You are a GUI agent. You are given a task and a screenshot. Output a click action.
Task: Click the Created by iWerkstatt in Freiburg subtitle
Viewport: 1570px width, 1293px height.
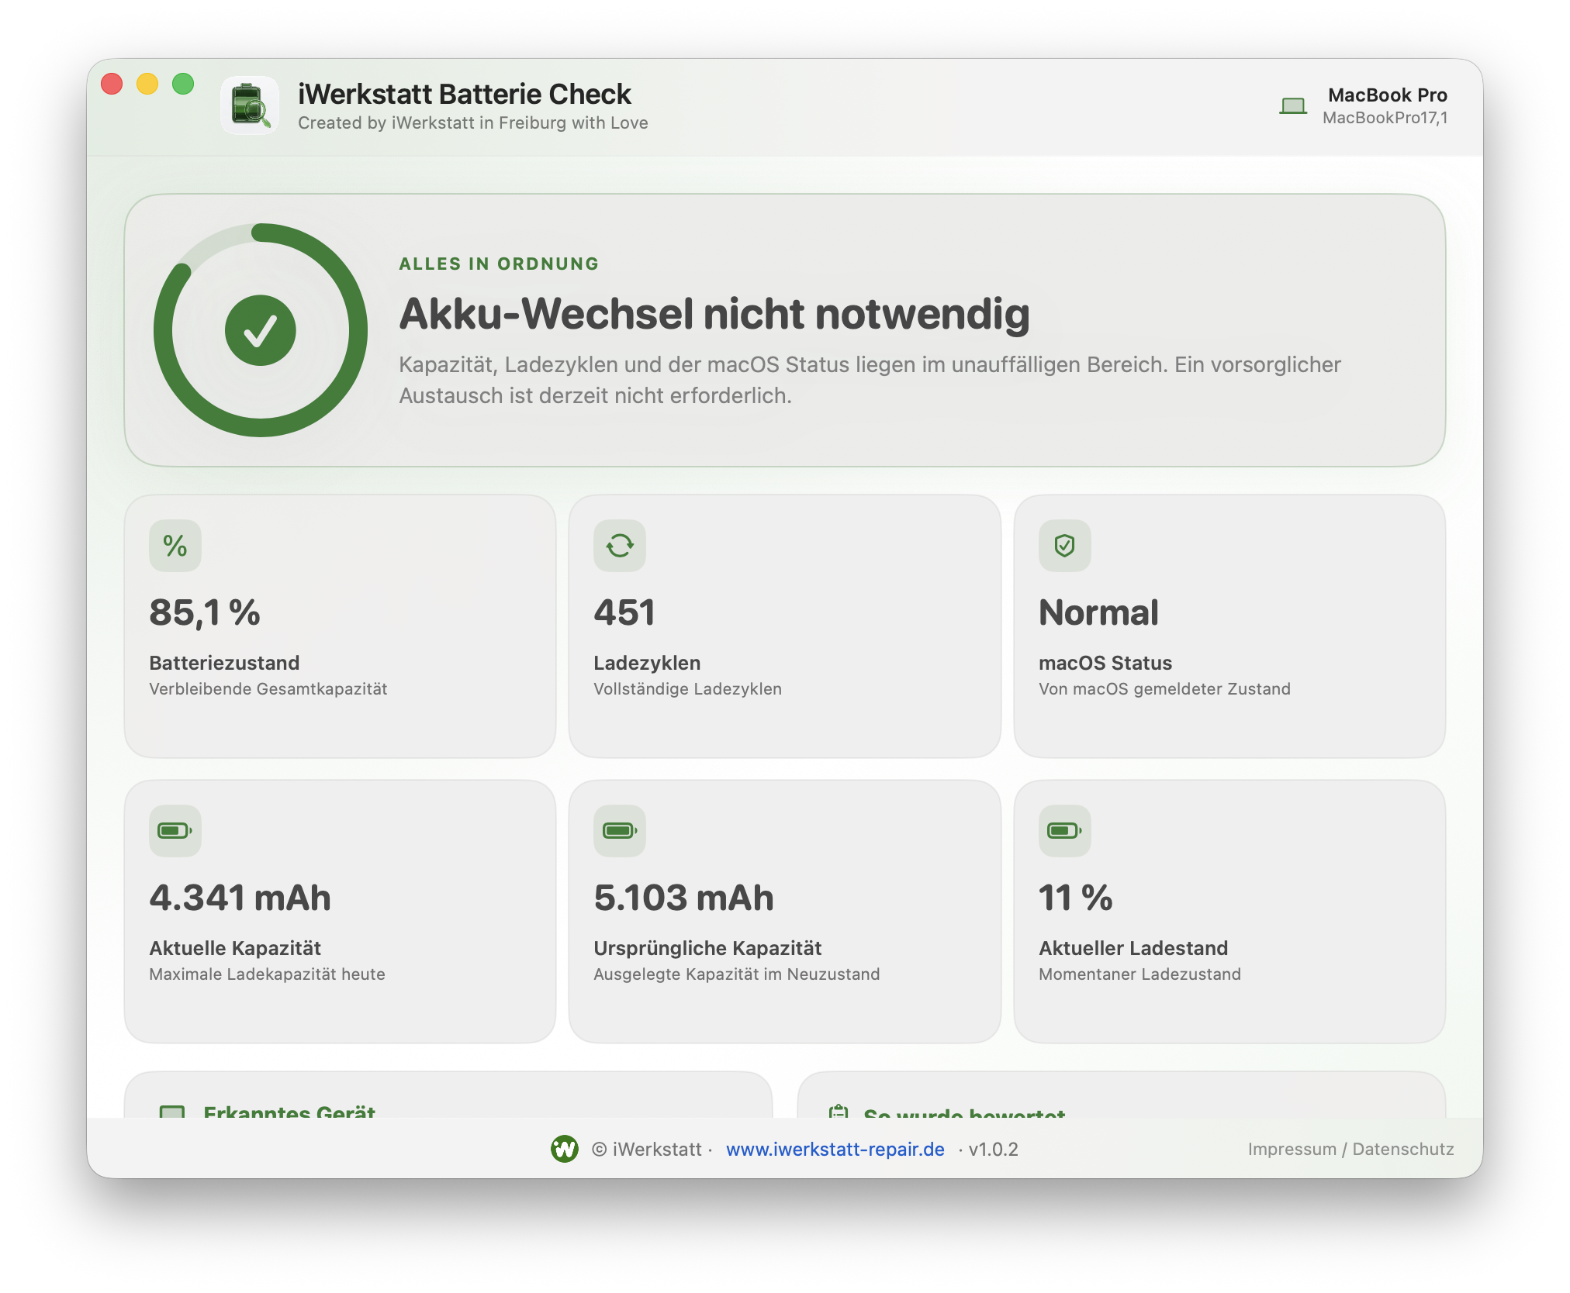pos(472,122)
